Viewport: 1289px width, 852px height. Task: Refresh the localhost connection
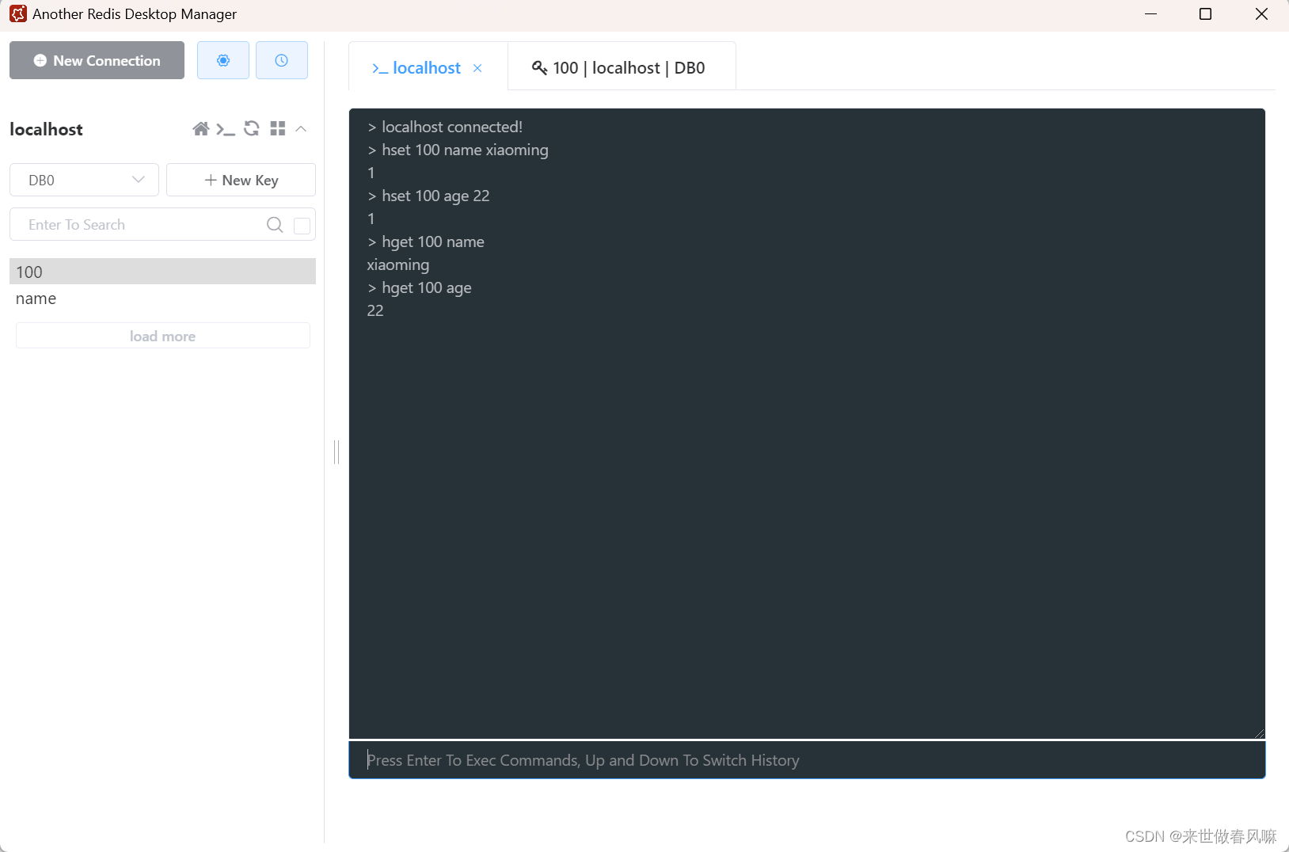point(252,128)
